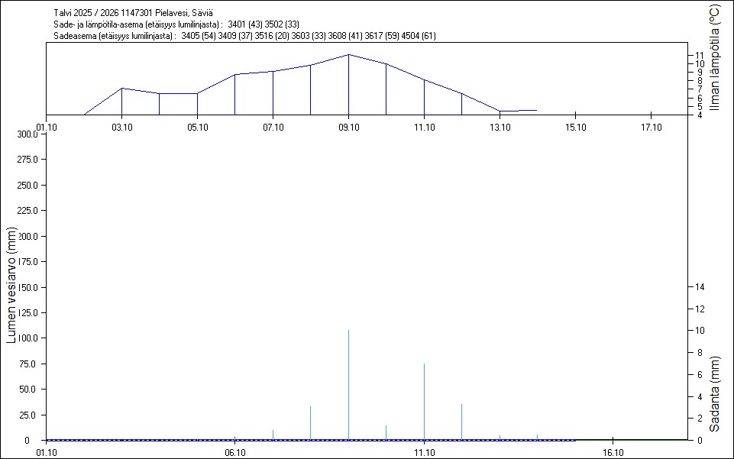This screenshot has width=734, height=459.
Task: Click the temperature curve peak at 09.10
Action: pyautogui.click(x=349, y=55)
